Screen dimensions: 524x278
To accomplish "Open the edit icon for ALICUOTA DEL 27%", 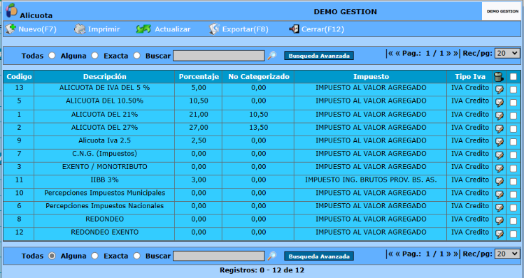I will coord(500,129).
